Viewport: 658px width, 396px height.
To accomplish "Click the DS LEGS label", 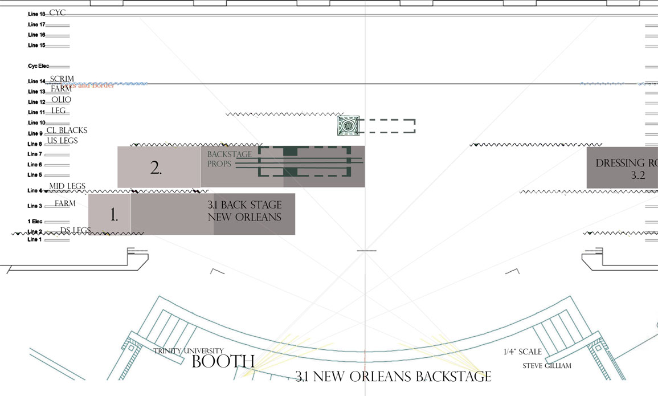I will tap(75, 230).
